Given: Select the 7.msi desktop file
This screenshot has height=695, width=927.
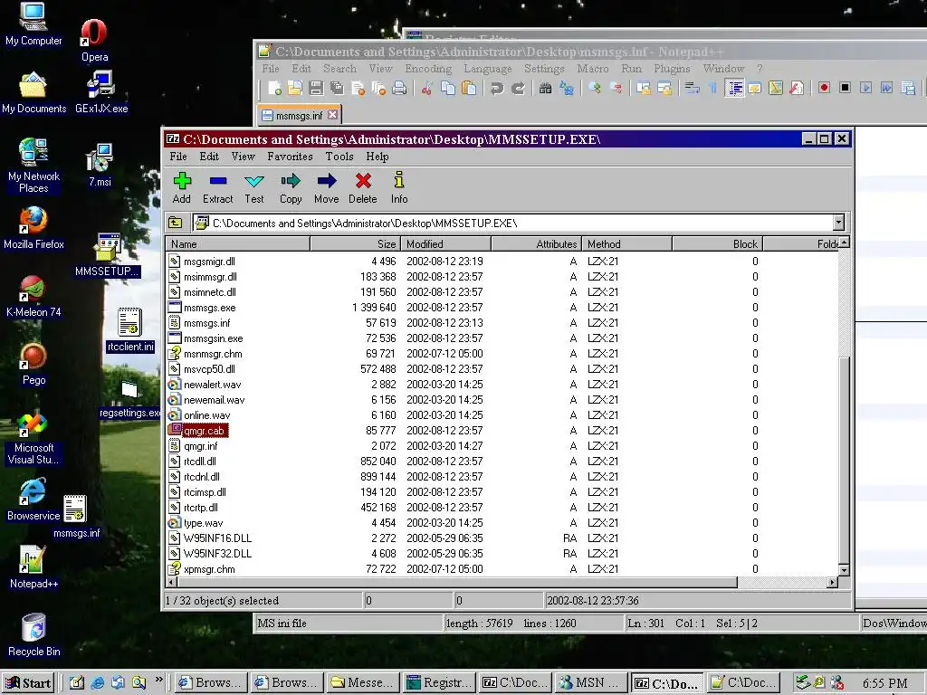Looking at the screenshot, I should [x=100, y=166].
